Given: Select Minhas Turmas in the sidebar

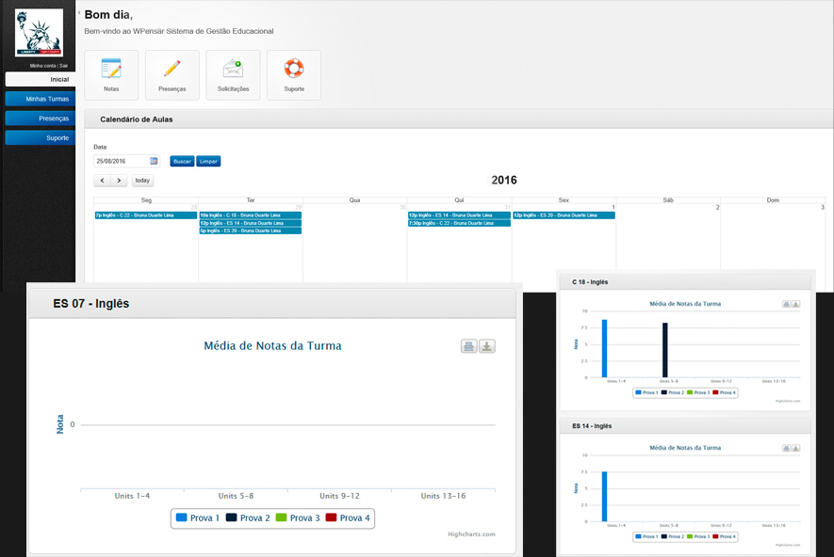Looking at the screenshot, I should [40, 99].
